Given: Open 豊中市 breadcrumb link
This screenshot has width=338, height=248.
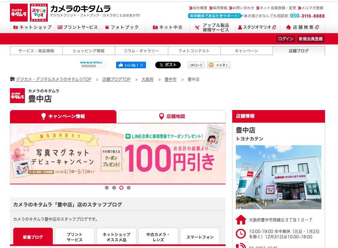Looking at the screenshot, I should click(170, 79).
